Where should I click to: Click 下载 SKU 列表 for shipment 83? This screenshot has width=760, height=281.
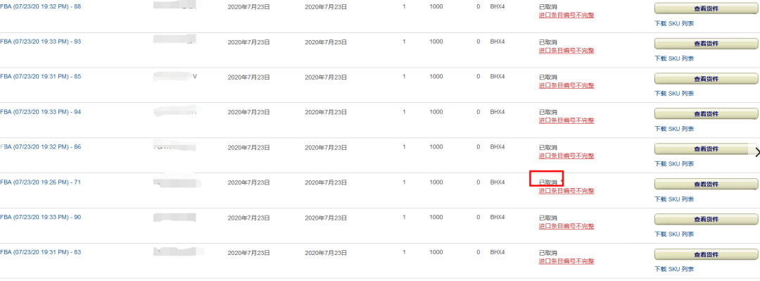(673, 269)
